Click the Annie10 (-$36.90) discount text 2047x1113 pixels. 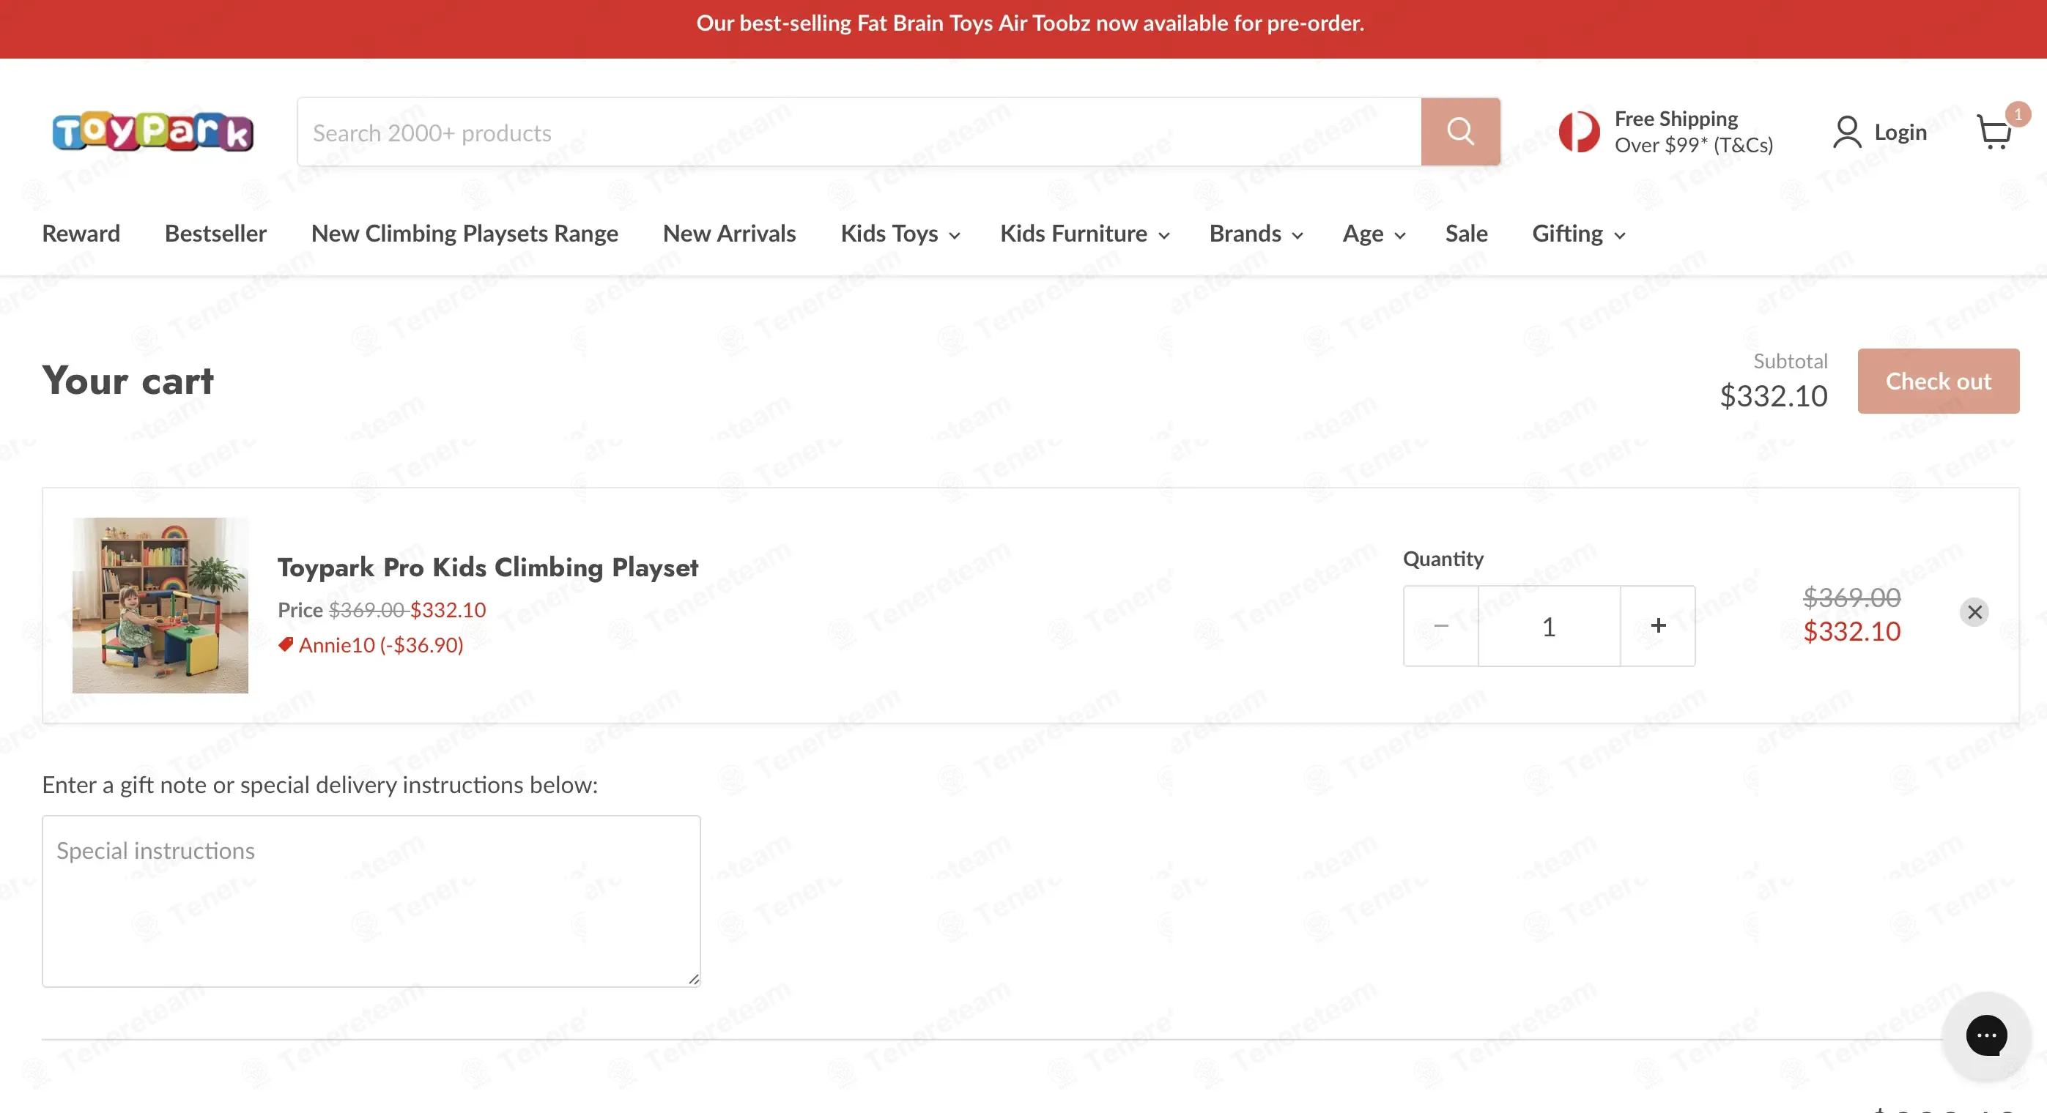tap(381, 645)
